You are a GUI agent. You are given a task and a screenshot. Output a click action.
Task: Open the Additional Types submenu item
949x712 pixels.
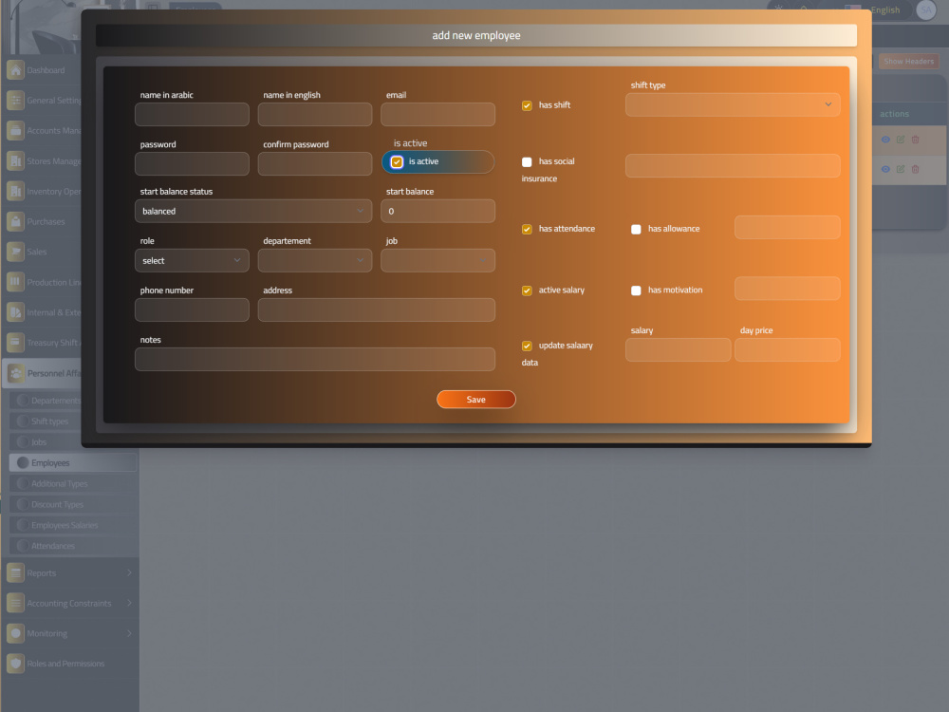tap(73, 484)
